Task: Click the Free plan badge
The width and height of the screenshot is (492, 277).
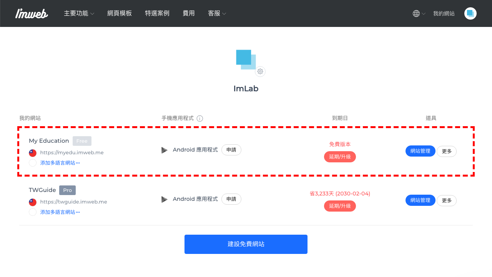Action: (82, 141)
